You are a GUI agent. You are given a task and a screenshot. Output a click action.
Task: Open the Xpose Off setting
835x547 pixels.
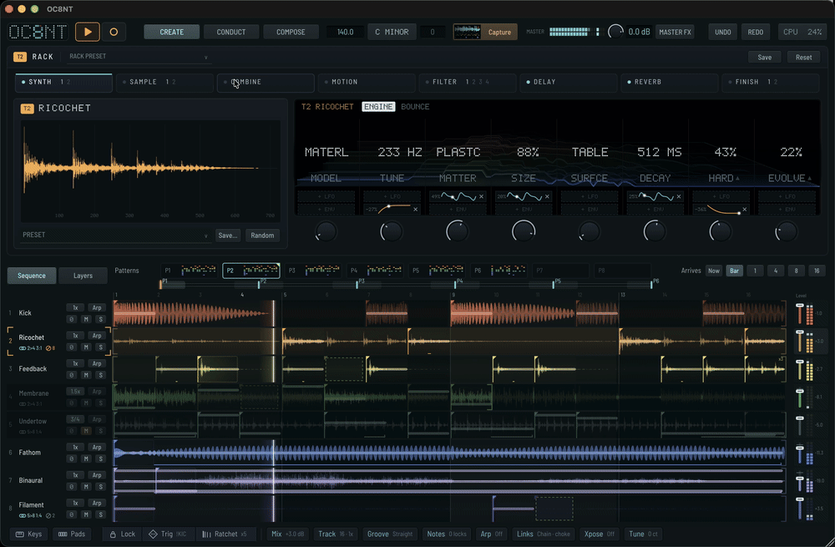point(599,534)
